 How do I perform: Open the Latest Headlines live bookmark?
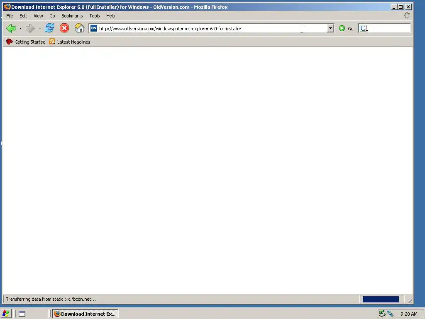click(x=70, y=42)
